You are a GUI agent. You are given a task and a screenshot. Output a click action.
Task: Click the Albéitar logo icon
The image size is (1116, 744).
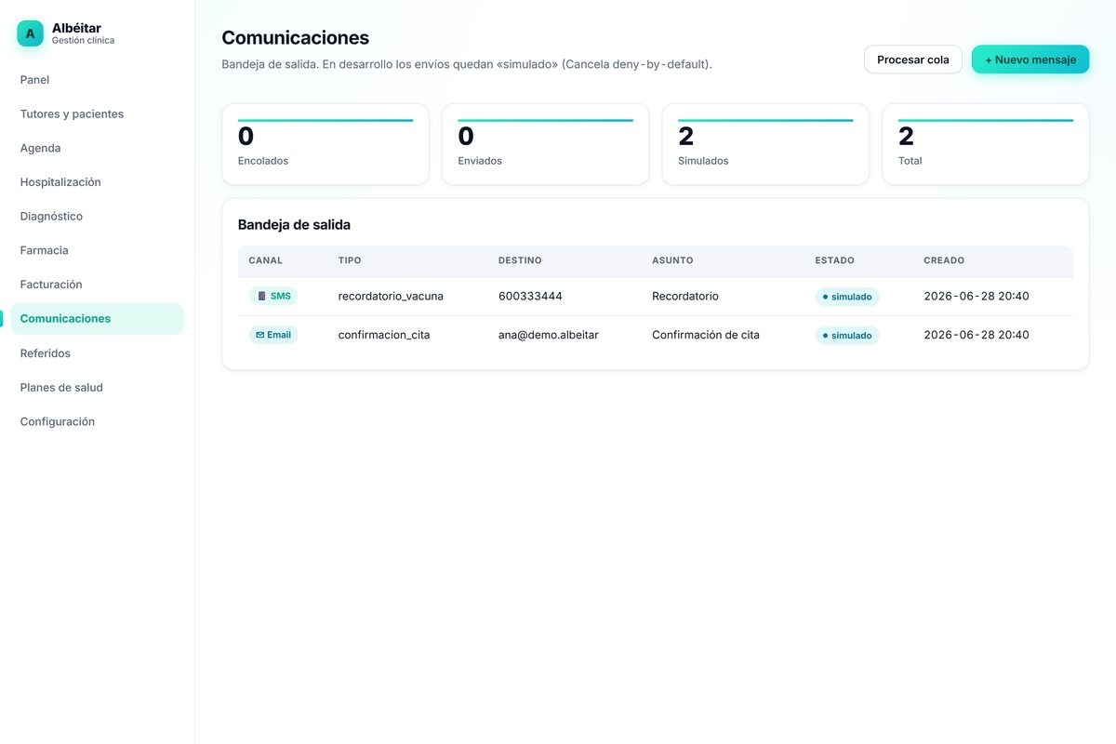pyautogui.click(x=30, y=33)
